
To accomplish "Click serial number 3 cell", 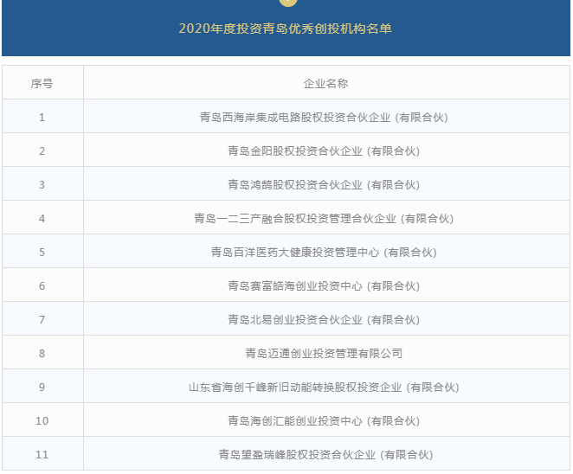I will tap(42, 183).
